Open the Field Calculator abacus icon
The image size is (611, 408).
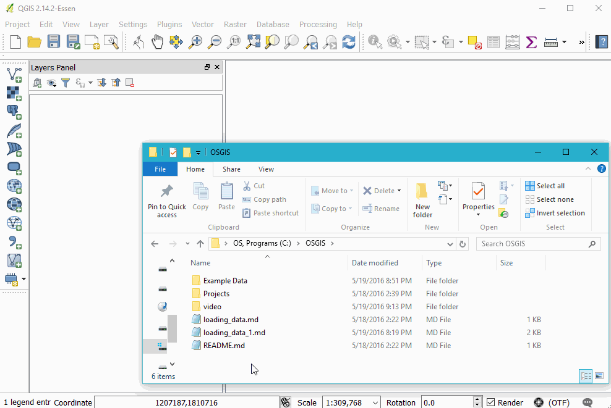click(x=513, y=41)
